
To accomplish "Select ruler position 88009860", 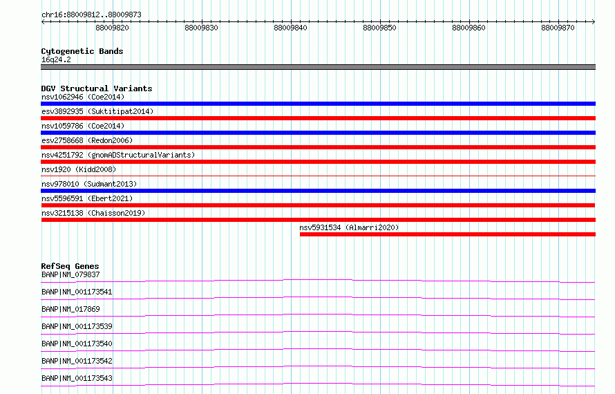I will (x=469, y=28).
